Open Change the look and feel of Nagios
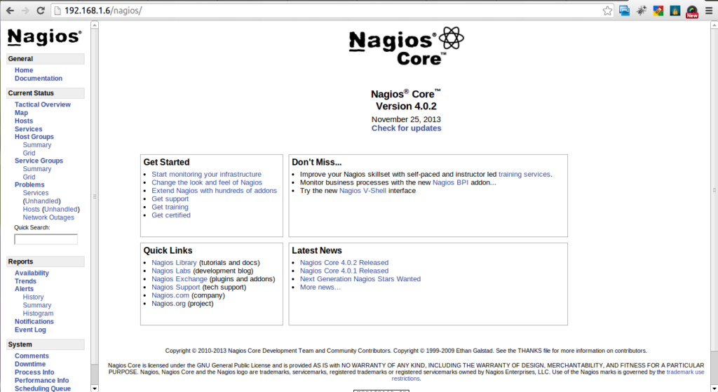The image size is (718, 392). 207,183
